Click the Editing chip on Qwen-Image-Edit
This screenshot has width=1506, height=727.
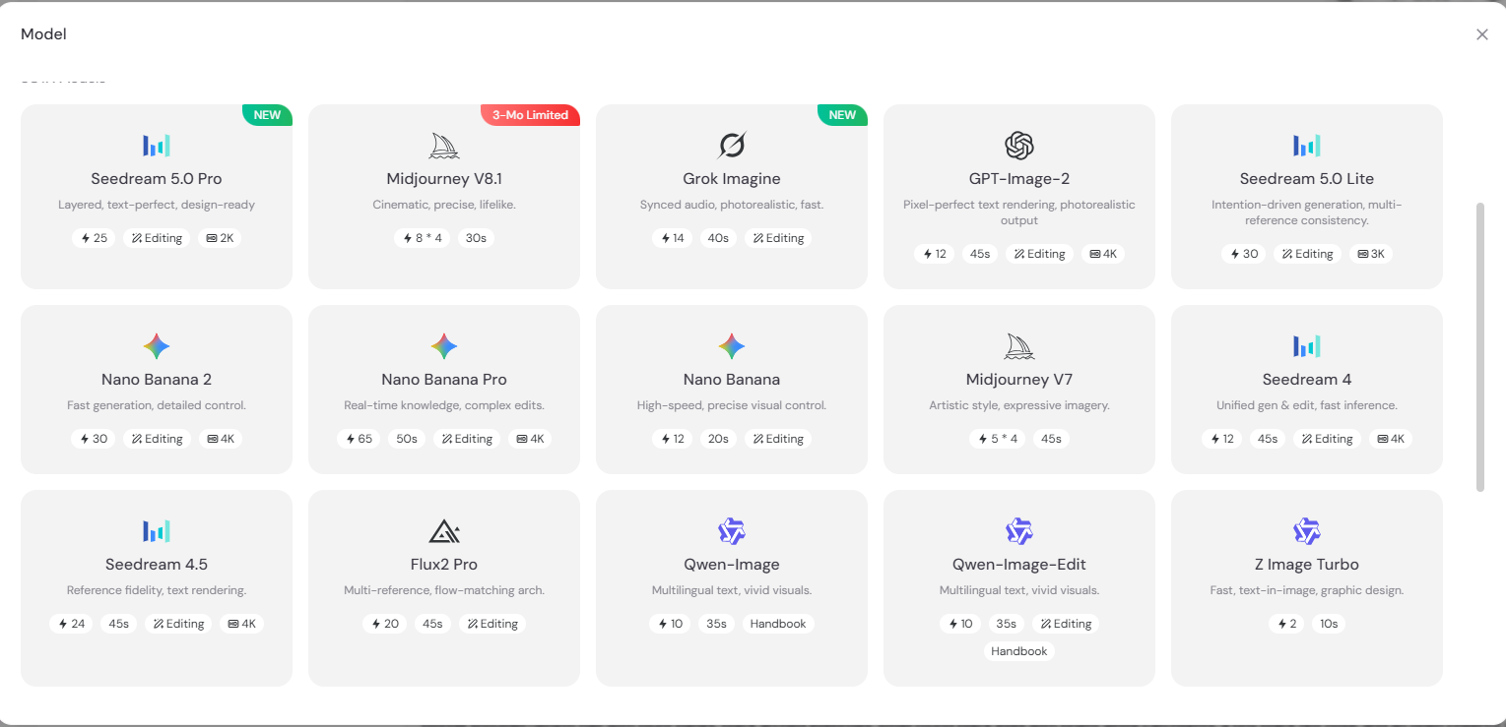pos(1066,624)
